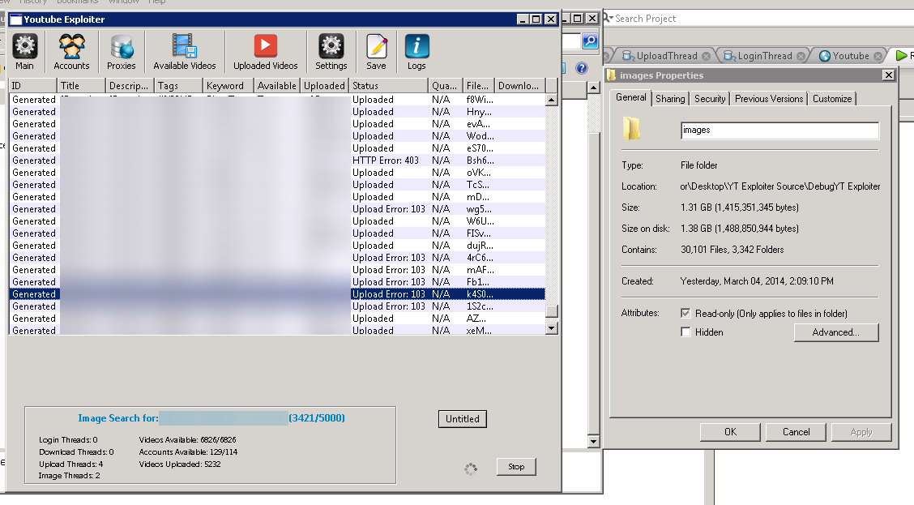Enable the Hidden attribute checkbox

pyautogui.click(x=685, y=332)
